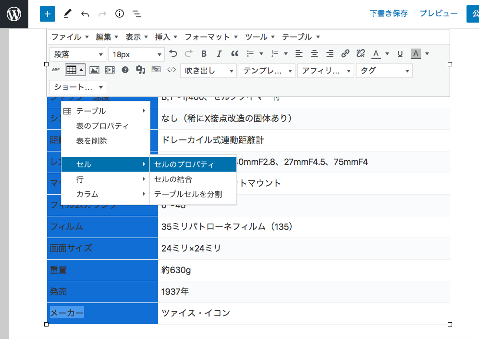Viewport: 479px width, 339px height.
Task: Open the 段落 format dropdown
Action: coord(78,54)
